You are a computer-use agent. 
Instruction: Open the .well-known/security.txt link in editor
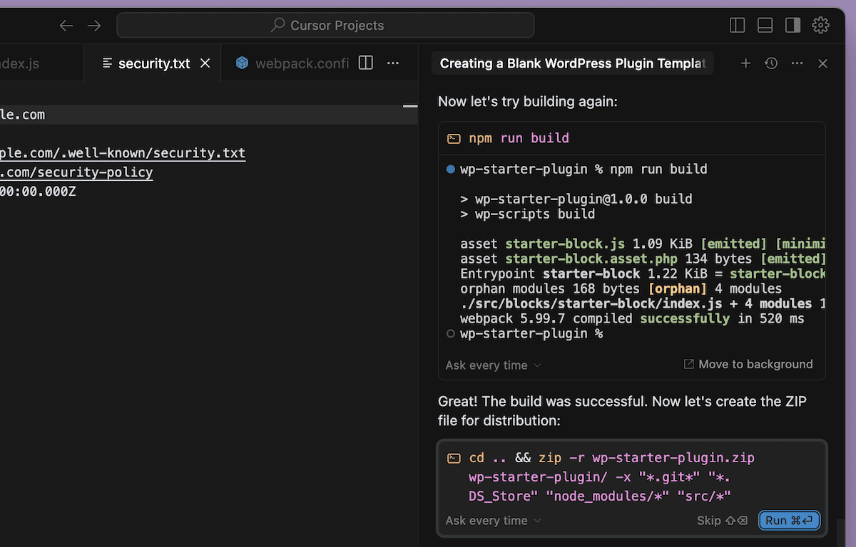click(123, 153)
